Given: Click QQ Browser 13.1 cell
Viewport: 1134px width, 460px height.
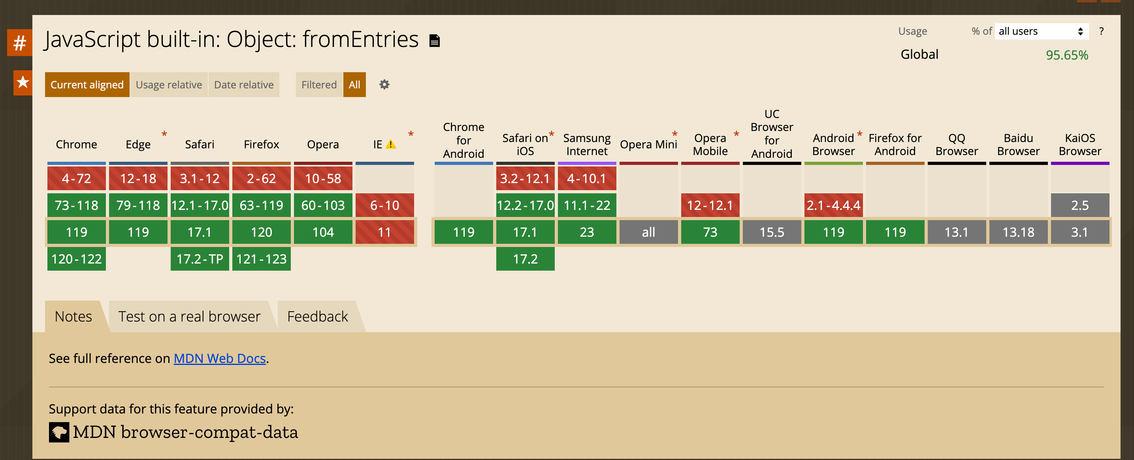Looking at the screenshot, I should (x=957, y=232).
